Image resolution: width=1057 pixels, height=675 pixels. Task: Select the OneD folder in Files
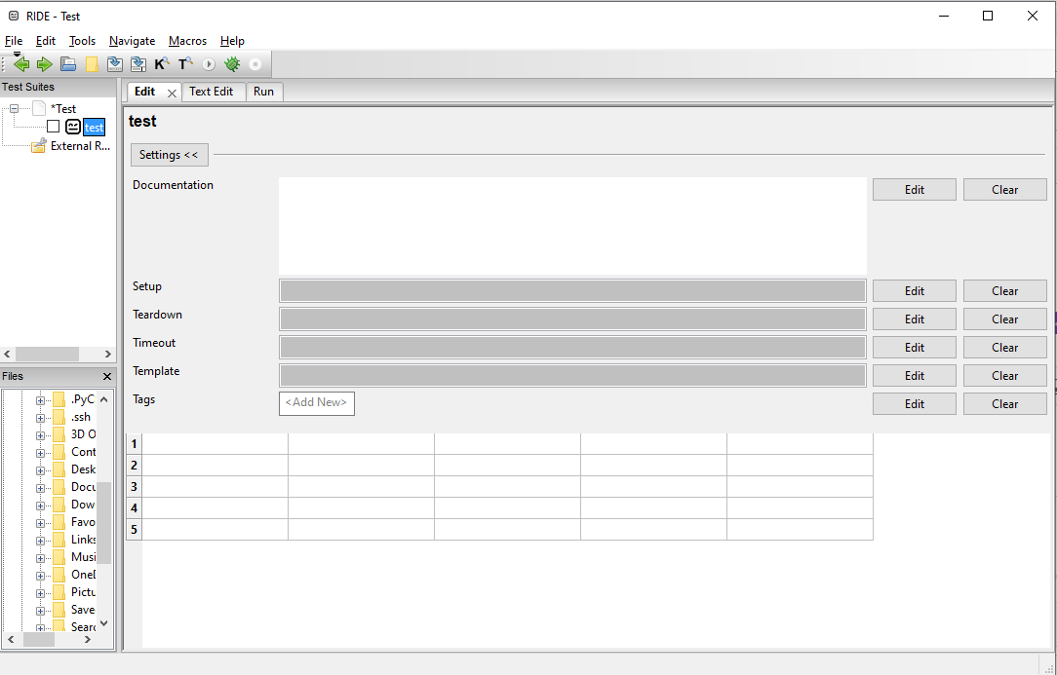point(83,575)
